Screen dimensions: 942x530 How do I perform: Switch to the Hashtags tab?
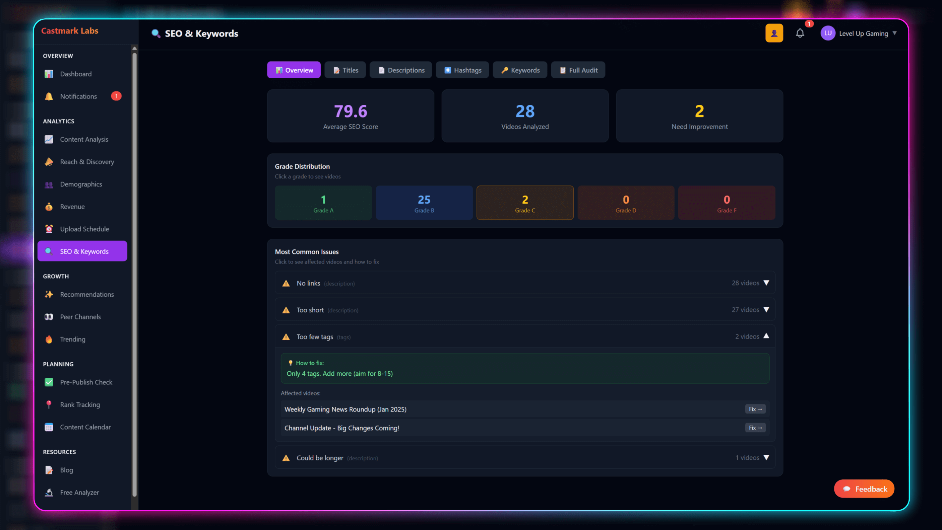point(462,70)
